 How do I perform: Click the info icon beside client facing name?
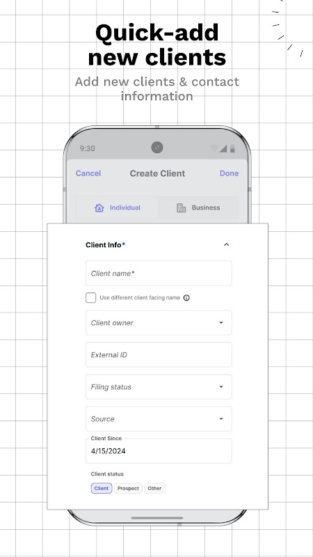point(186,298)
